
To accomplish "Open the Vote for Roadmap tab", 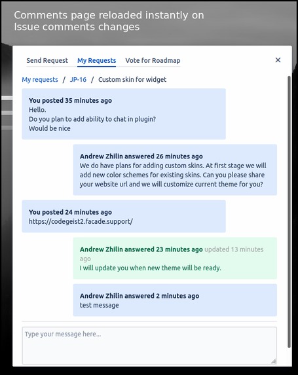I will pyautogui.click(x=153, y=60).
